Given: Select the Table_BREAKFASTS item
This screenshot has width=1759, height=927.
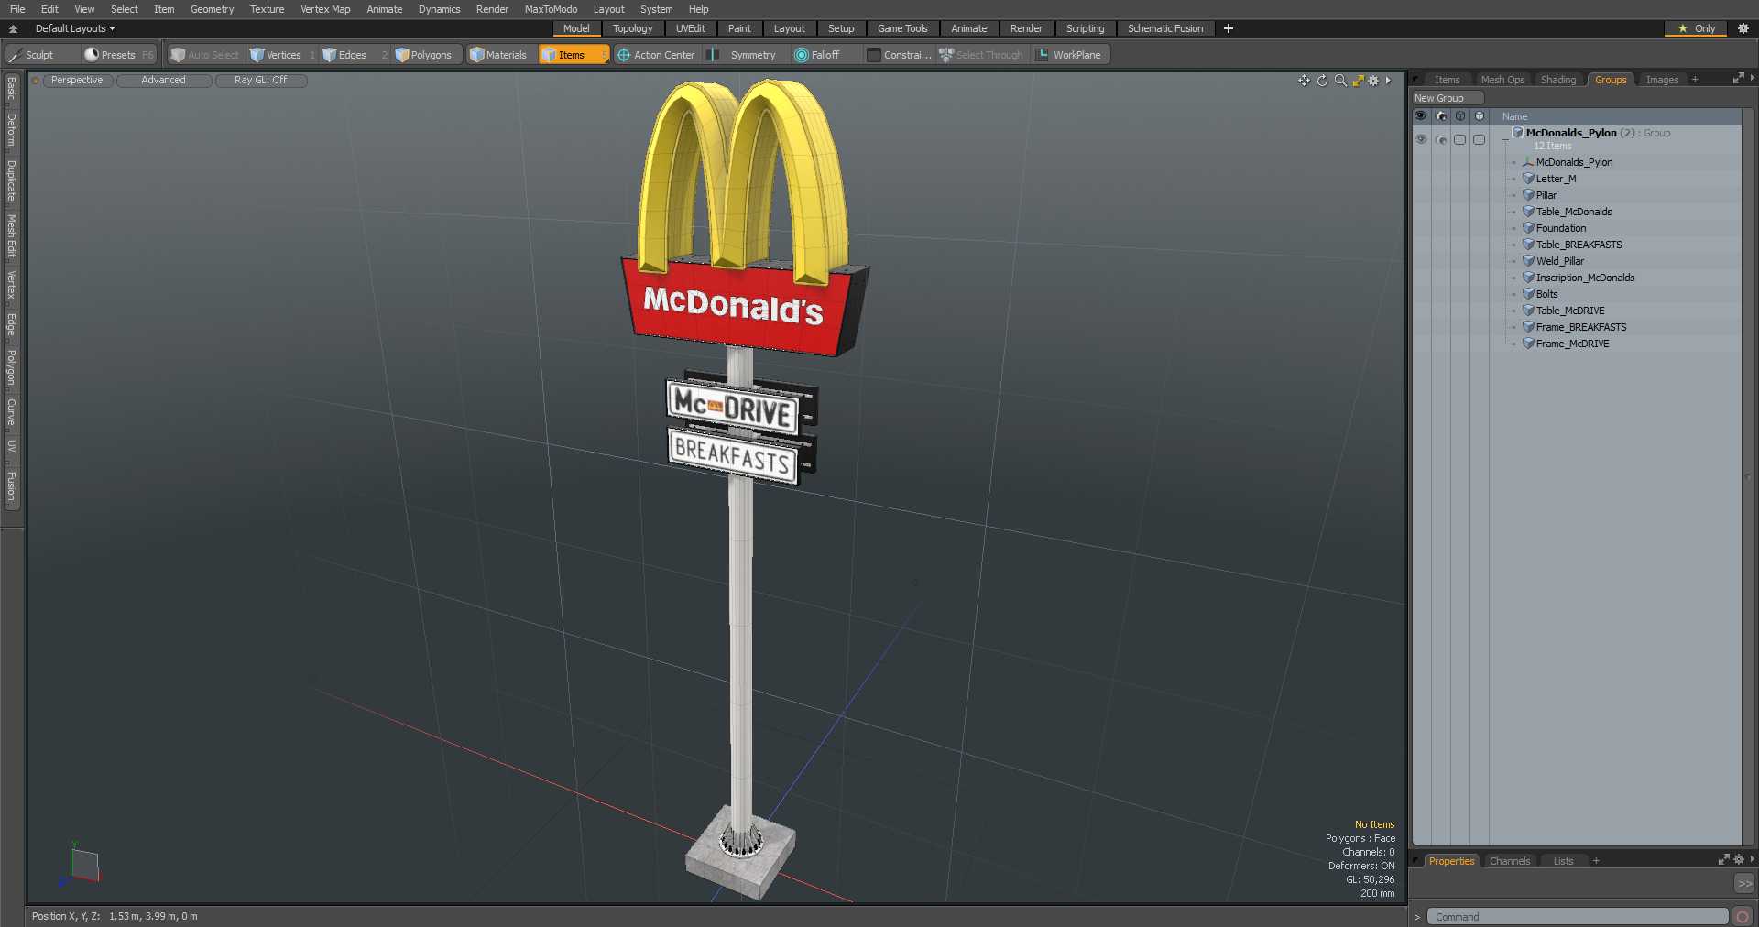Looking at the screenshot, I should coord(1579,245).
